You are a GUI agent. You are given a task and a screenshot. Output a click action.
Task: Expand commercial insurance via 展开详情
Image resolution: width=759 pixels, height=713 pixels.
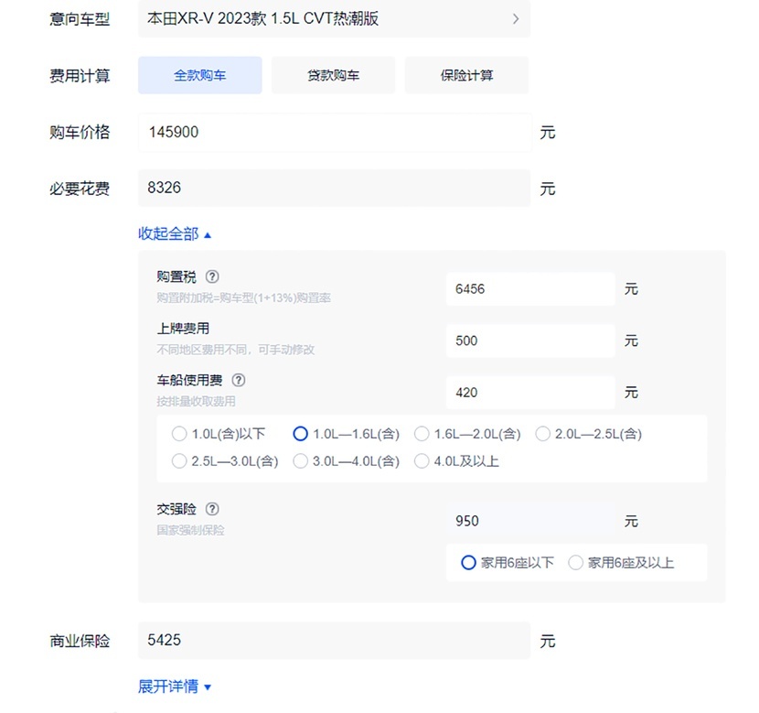(175, 686)
